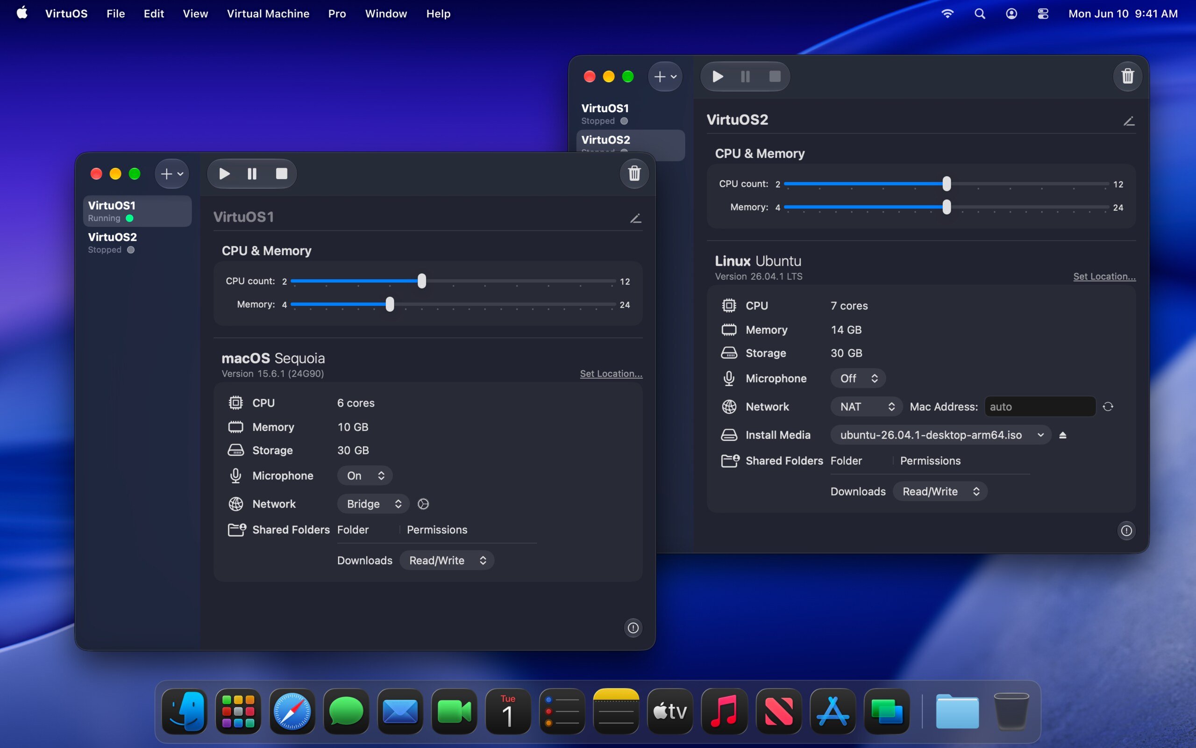Click Set Location link for Linux Ubuntu
Viewport: 1196px width, 748px height.
click(1104, 277)
